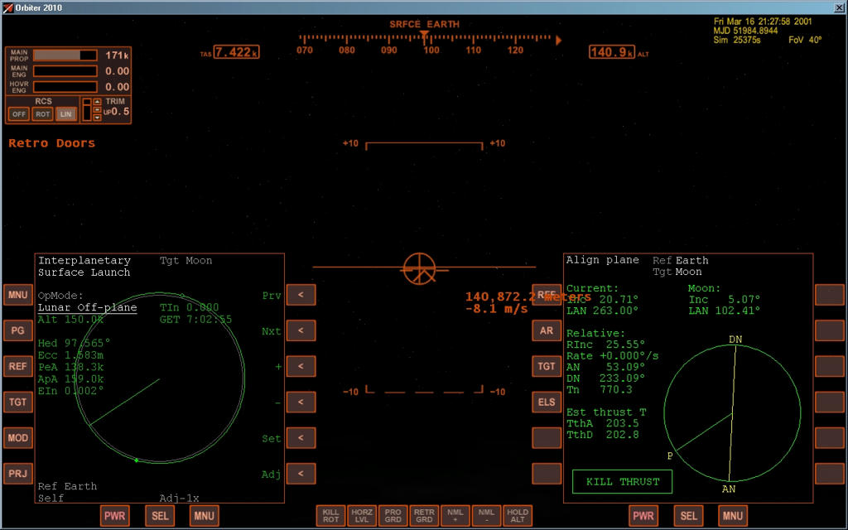Click the compass heading tape
The width and height of the screenshot is (848, 530).
[x=430, y=45]
